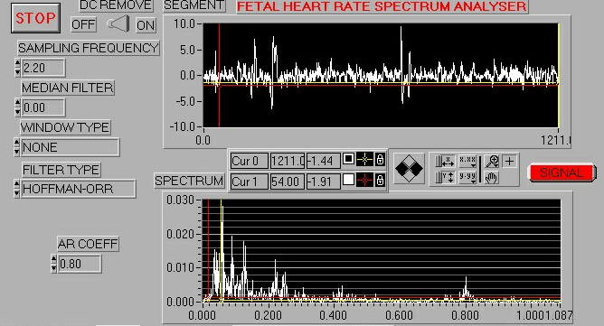The image size is (604, 326).
Task: Step FILTER TYPE with its down arrow
Action: pos(16,193)
